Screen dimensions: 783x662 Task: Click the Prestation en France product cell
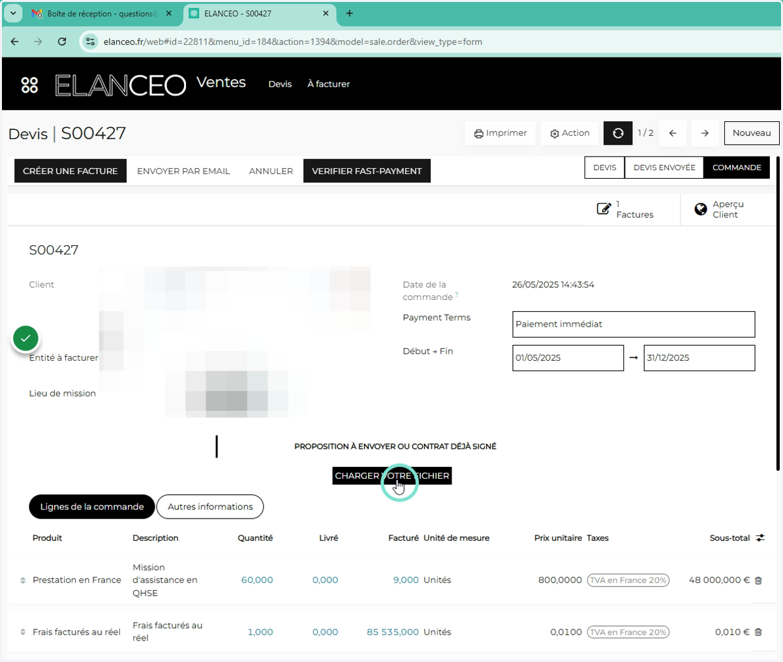[77, 580]
